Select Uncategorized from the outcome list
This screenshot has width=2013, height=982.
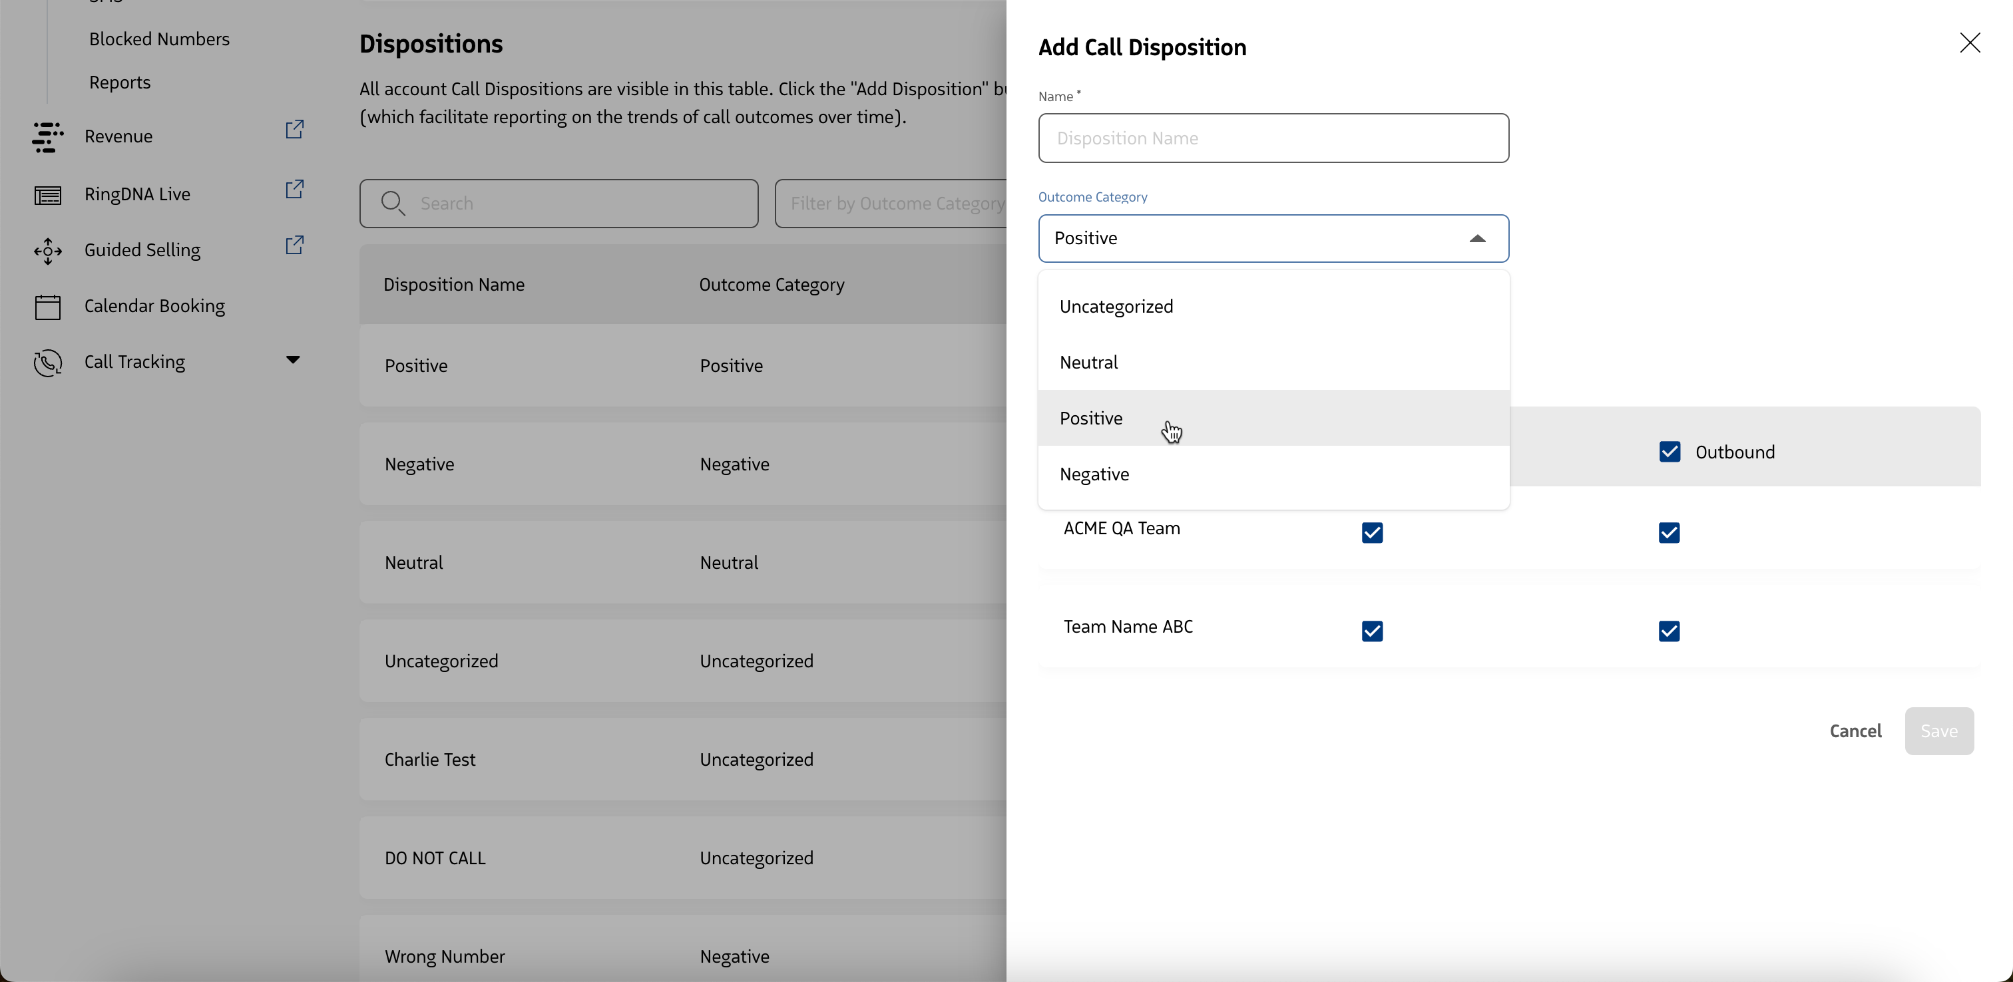click(x=1116, y=307)
